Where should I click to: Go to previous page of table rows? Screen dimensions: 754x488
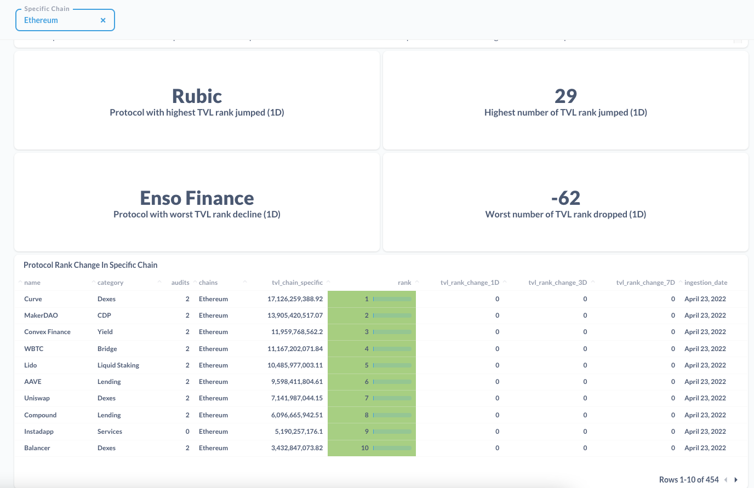[x=726, y=480]
